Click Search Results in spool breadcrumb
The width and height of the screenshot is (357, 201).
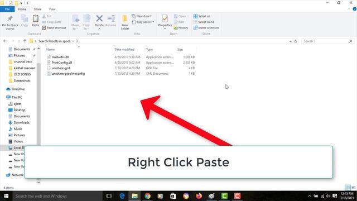point(55,41)
